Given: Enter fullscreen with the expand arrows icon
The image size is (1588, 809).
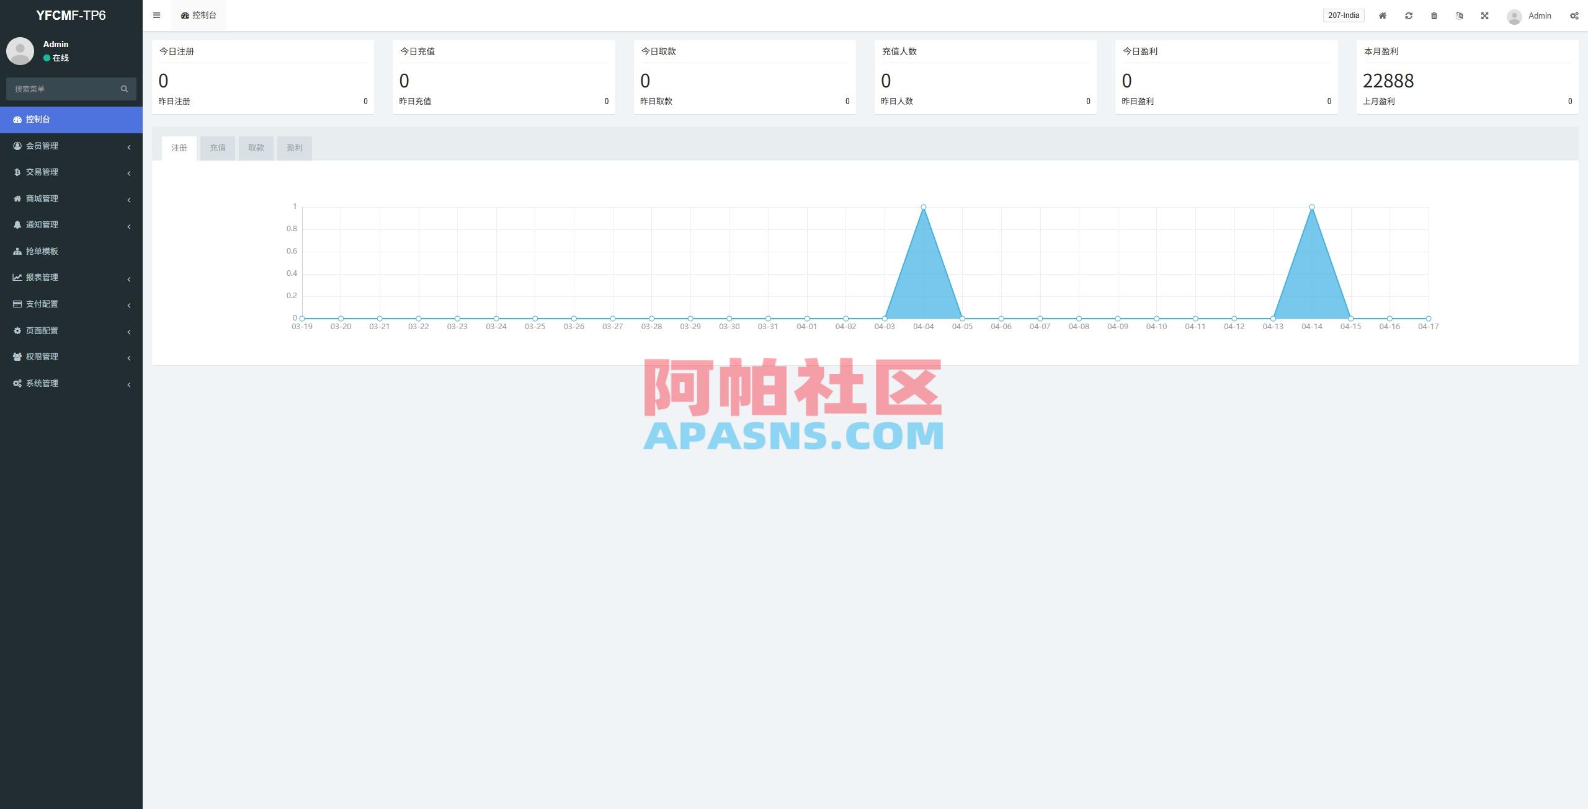Looking at the screenshot, I should (x=1485, y=15).
